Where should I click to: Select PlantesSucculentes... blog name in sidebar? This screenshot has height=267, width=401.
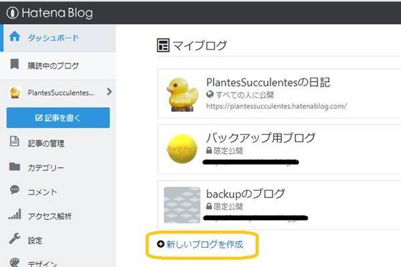click(61, 92)
